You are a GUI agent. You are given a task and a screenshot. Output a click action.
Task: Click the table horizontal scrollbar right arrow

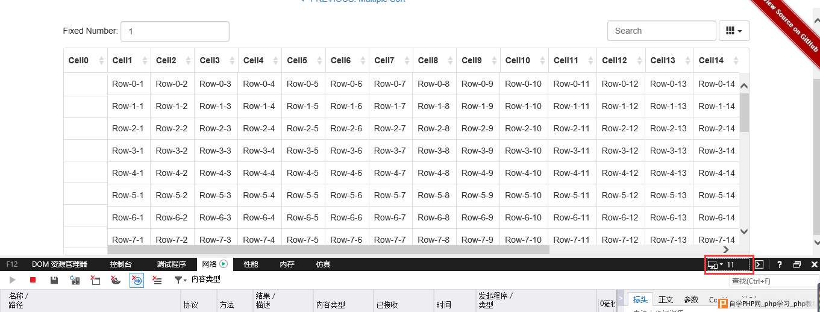point(726,249)
